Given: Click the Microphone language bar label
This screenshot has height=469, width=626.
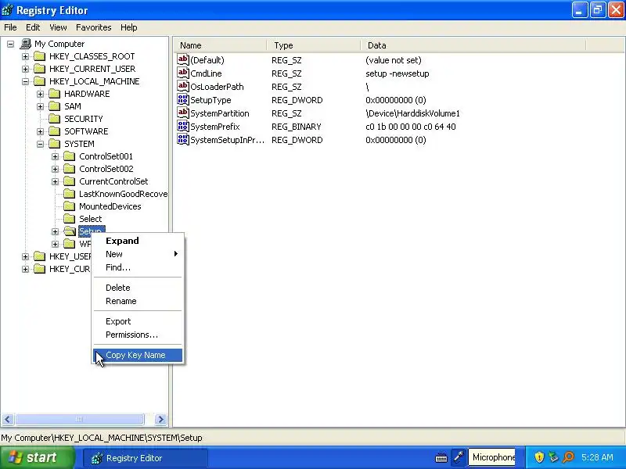Looking at the screenshot, I should pos(493,457).
